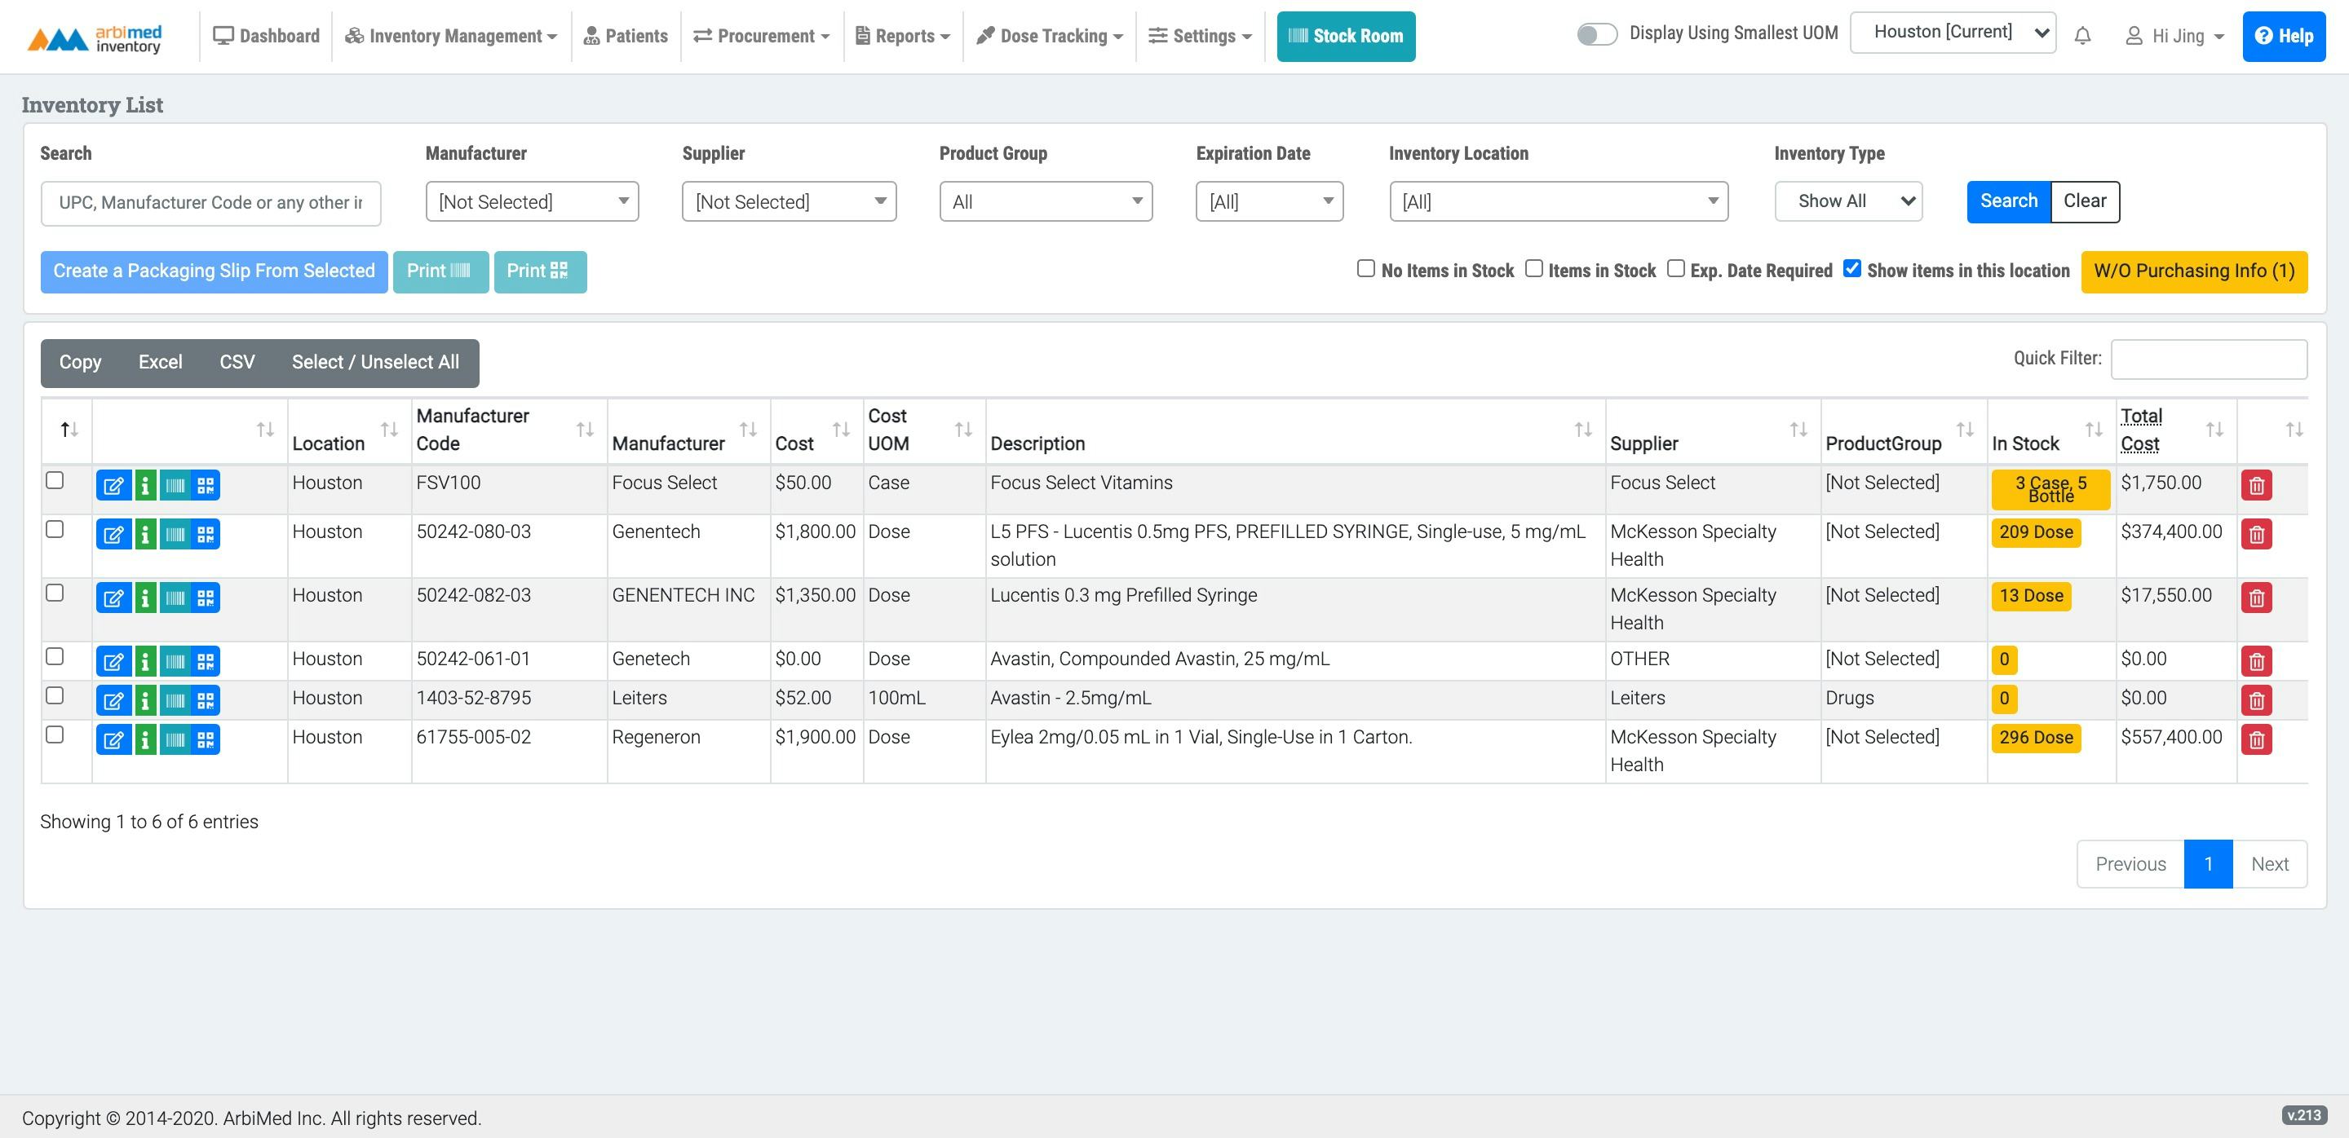Delete the Genetech Avastin row using red trash icon

tap(2257, 661)
